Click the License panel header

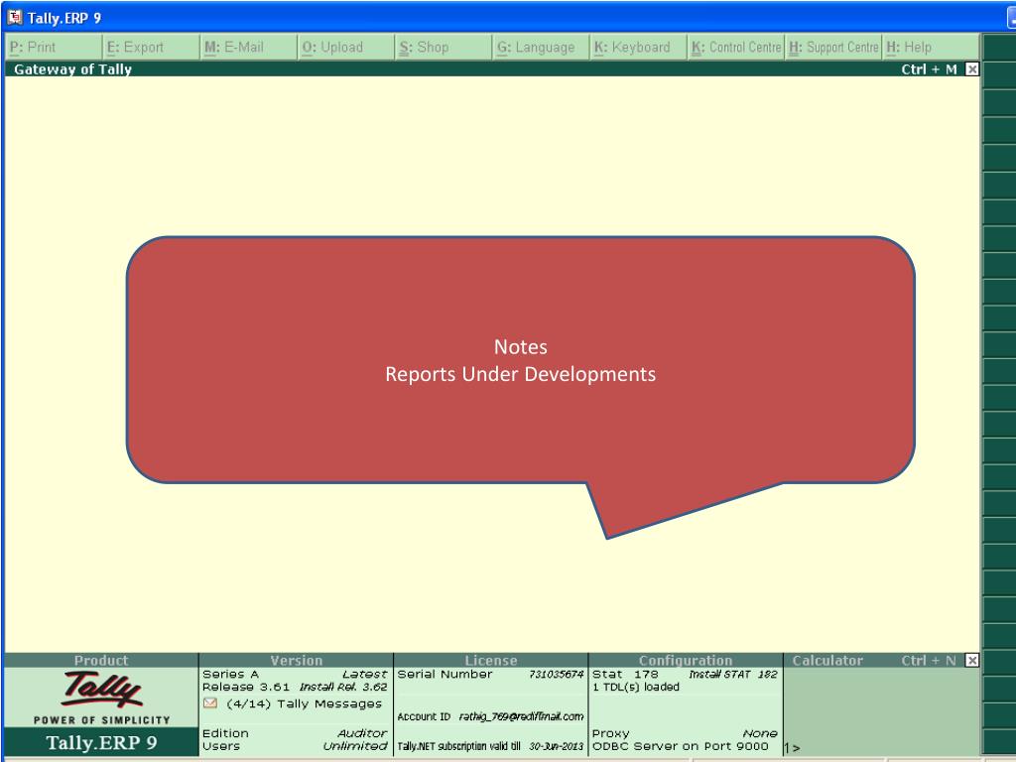[x=491, y=660]
